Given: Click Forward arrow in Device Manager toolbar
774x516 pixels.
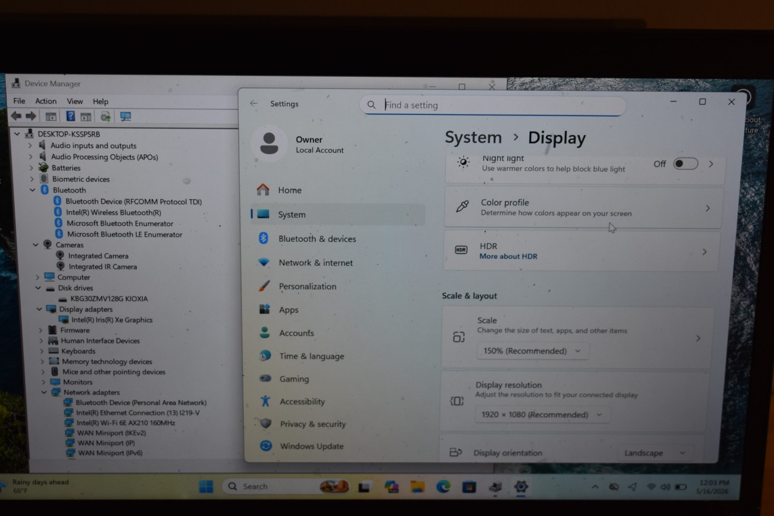Looking at the screenshot, I should [x=31, y=116].
